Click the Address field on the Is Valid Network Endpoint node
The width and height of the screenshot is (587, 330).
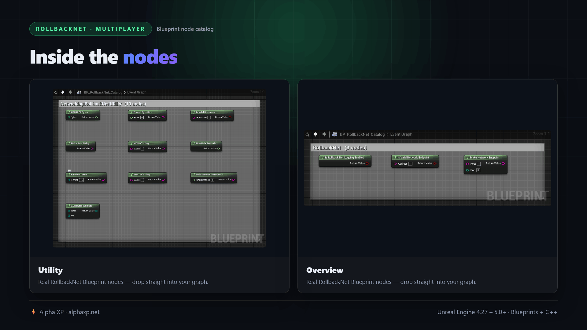tap(410, 164)
